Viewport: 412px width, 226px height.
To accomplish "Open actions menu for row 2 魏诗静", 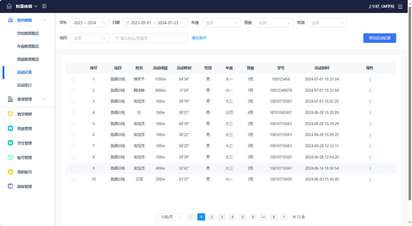I will pos(370,91).
